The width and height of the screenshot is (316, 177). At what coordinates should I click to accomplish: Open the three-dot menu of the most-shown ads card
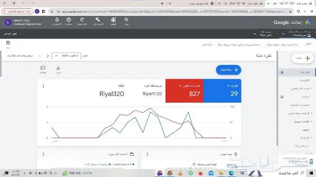tap(43, 154)
